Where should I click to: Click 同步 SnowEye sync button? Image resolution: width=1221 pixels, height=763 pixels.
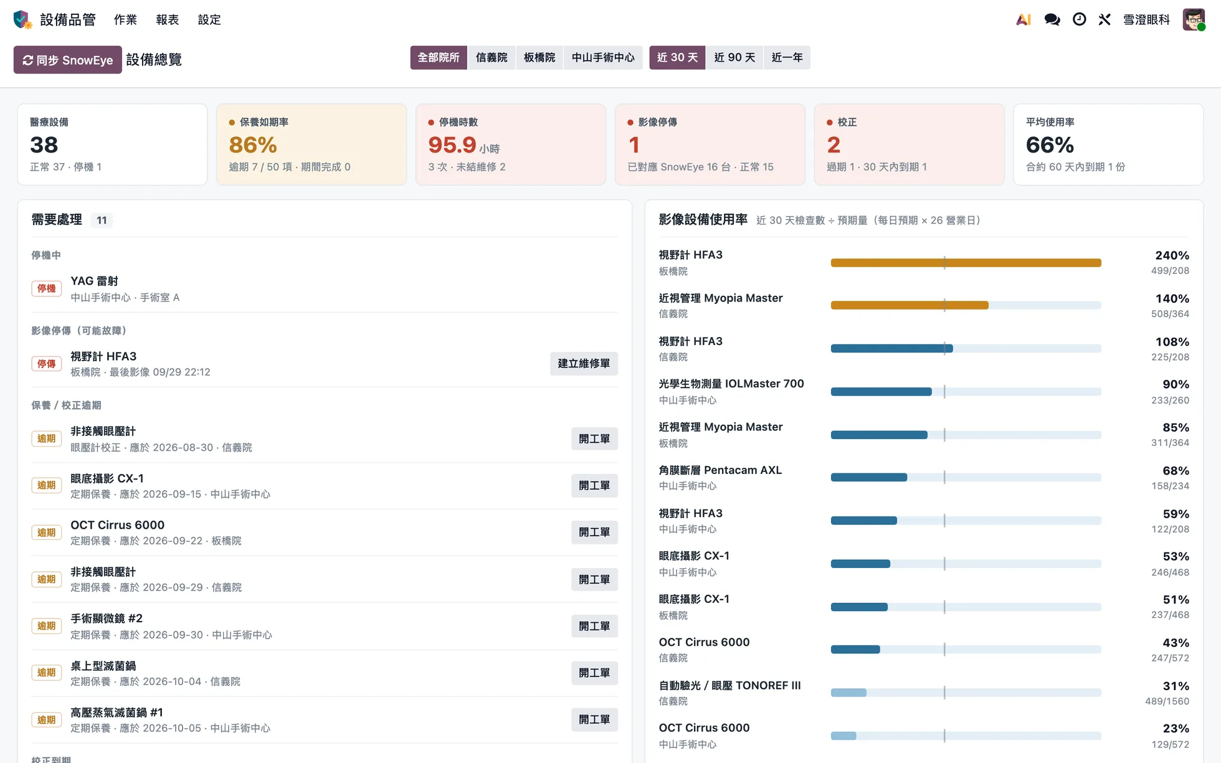(x=68, y=60)
